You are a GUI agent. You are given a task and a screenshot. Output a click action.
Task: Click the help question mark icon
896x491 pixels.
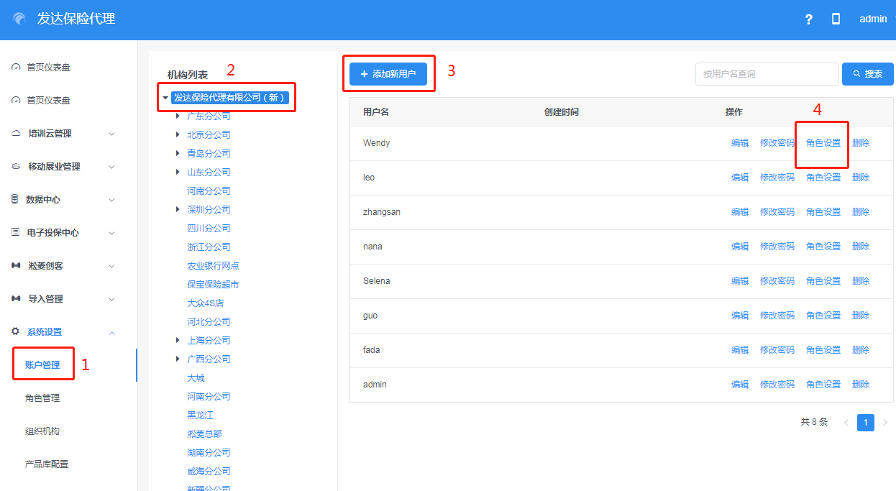(808, 19)
